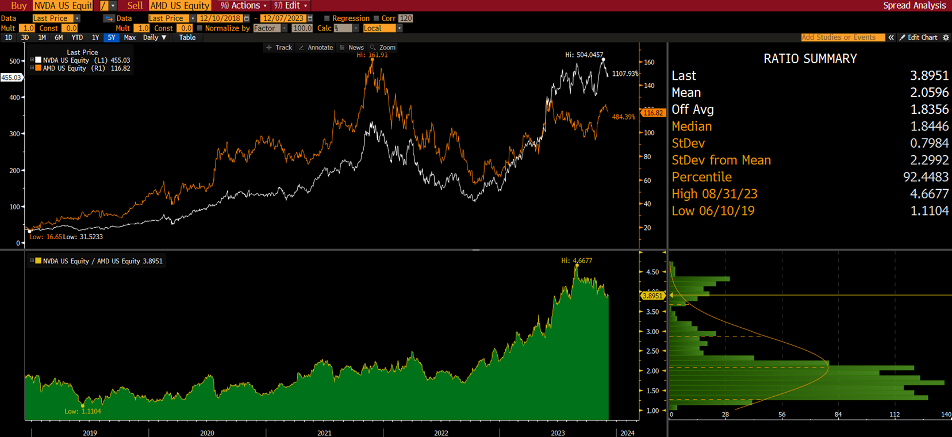Open chart settings gear icon

point(946,37)
